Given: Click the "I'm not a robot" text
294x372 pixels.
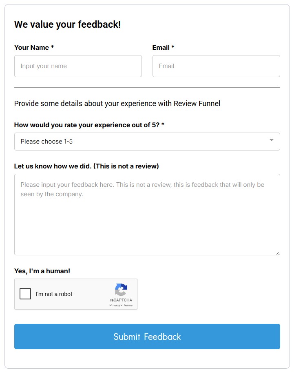Looking at the screenshot, I should (x=54, y=294).
